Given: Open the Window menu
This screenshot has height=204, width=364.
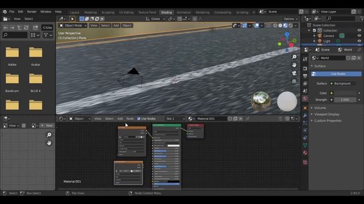Looking at the screenshot, I should 45,11.
